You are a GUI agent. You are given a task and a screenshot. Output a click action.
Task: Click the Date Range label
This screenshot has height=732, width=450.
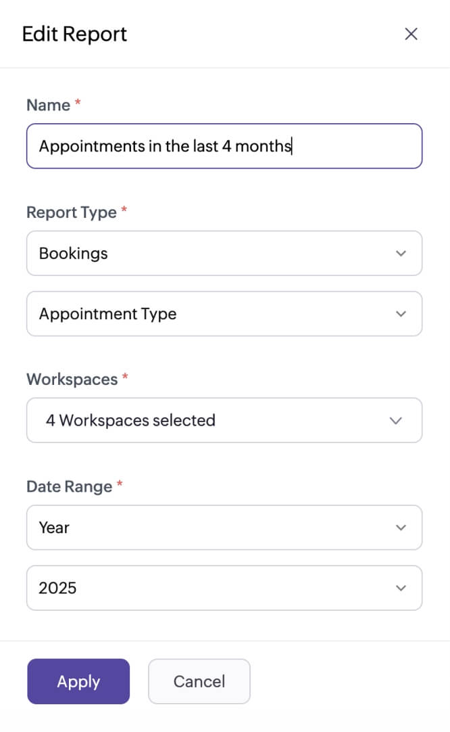(x=69, y=486)
